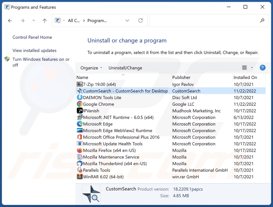Select Parallels Tools entry
Screen dimensions: 273x207
96,170
